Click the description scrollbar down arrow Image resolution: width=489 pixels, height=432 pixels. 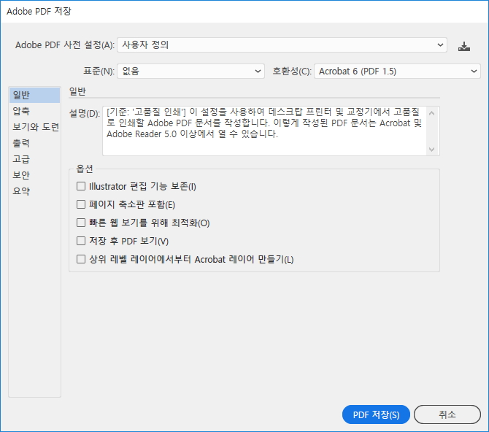pos(432,149)
